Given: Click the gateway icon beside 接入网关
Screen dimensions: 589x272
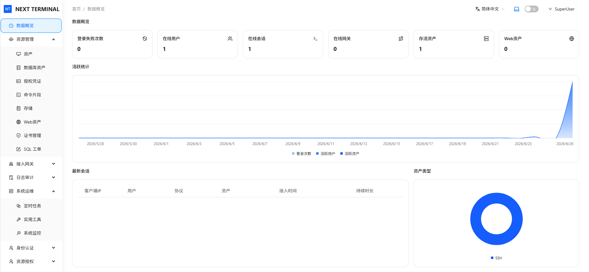Looking at the screenshot, I should tap(11, 164).
